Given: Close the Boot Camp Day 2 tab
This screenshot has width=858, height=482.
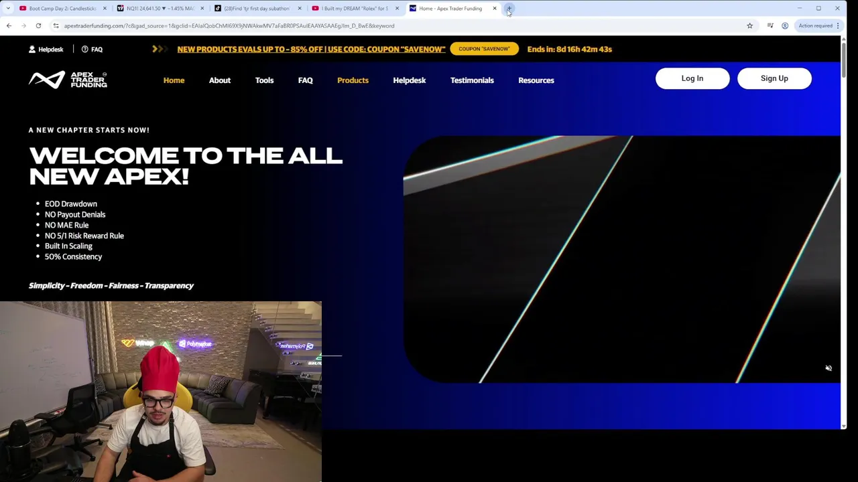Looking at the screenshot, I should tap(105, 9).
